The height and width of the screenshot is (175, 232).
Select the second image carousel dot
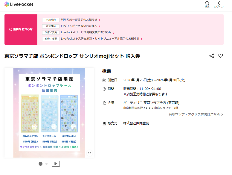point(46,164)
